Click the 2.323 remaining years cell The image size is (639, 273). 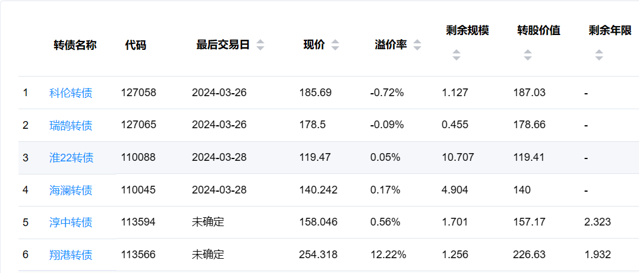pyautogui.click(x=597, y=223)
